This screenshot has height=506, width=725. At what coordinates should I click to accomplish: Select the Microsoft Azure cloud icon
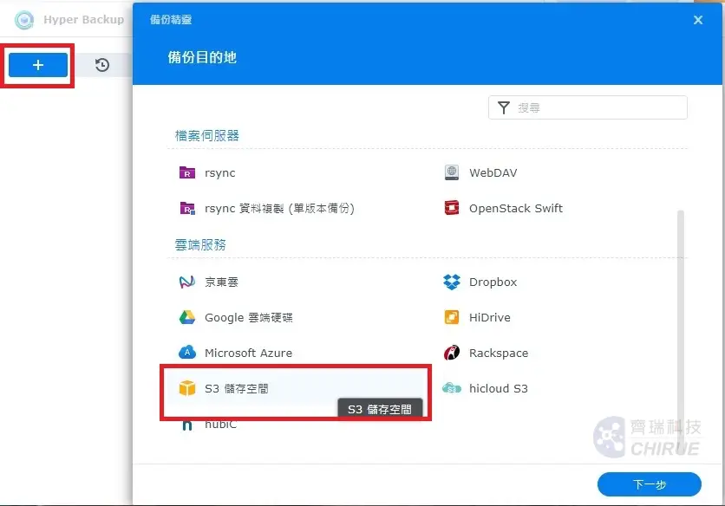click(x=186, y=353)
